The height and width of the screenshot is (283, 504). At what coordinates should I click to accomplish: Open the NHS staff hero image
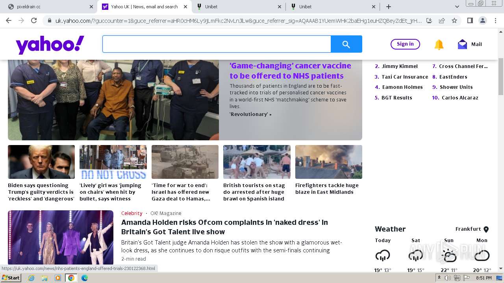[113, 100]
